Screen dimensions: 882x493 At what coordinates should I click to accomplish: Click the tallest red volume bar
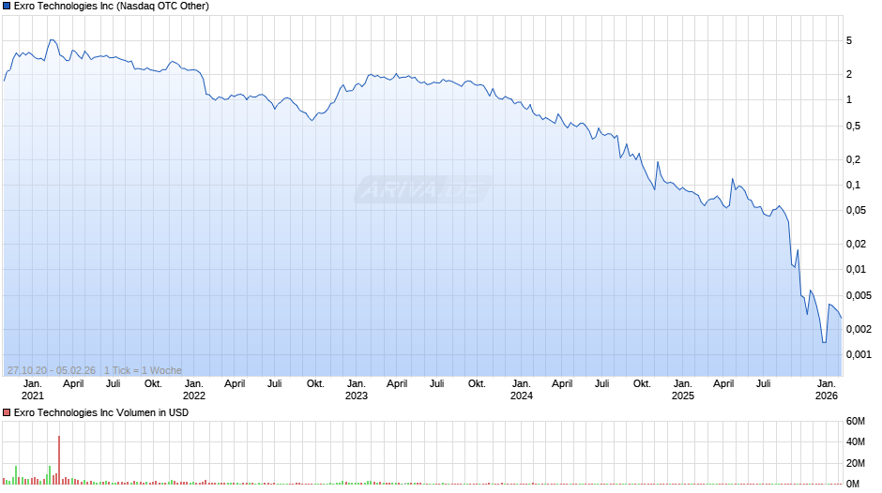click(x=59, y=460)
